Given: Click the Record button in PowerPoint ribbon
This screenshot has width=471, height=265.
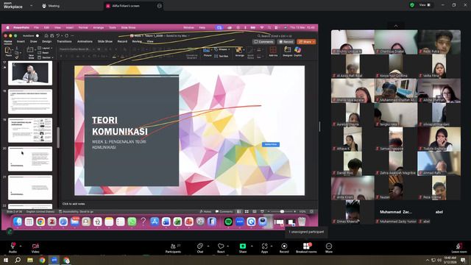Looking at the screenshot, I should [x=286, y=42].
